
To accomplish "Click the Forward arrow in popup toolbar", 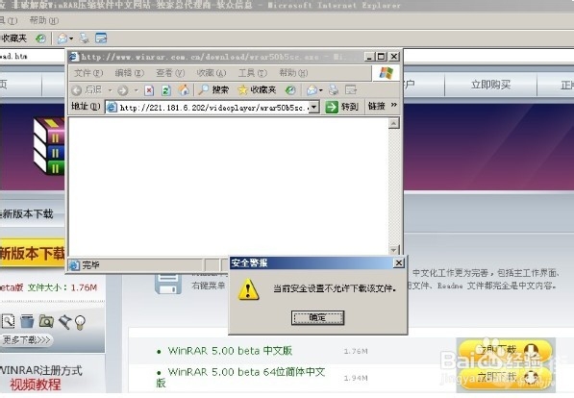I will pos(123,90).
